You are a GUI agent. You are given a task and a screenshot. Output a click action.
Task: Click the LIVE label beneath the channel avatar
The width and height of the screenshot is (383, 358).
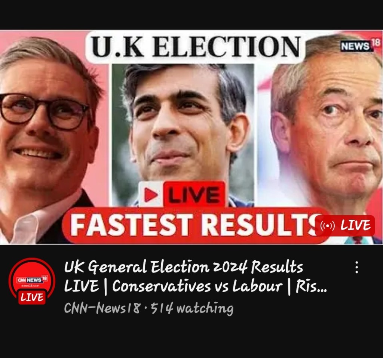coord(32,297)
